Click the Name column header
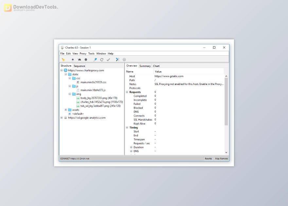The image size is (288, 206). [x=140, y=72]
